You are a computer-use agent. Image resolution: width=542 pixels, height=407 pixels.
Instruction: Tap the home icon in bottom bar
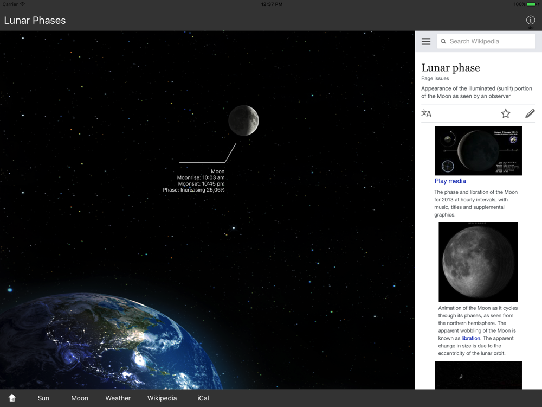click(12, 398)
